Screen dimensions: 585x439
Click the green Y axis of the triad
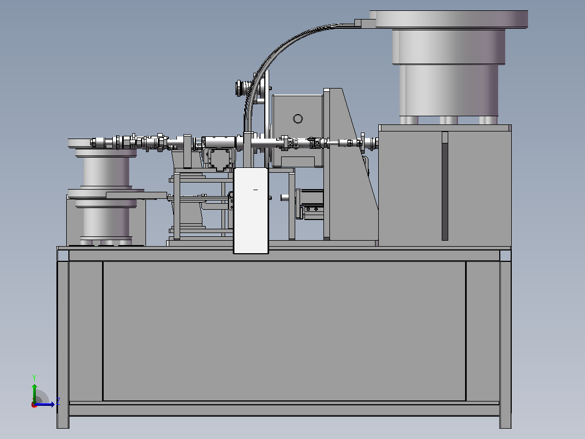pos(34,393)
